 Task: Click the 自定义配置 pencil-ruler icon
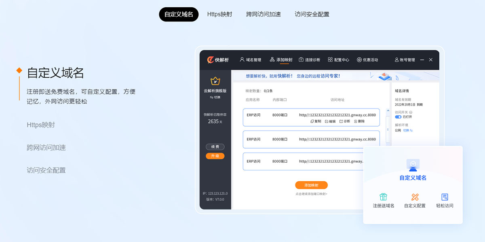pos(415,197)
